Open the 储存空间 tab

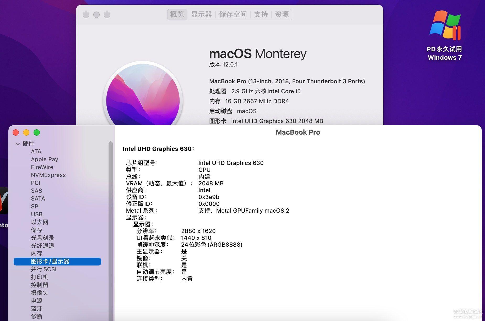(233, 14)
